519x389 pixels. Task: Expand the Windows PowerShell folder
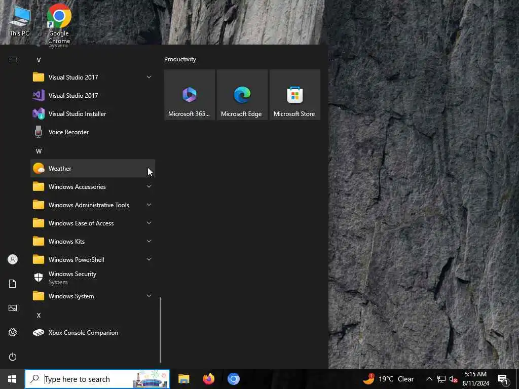pyautogui.click(x=93, y=259)
